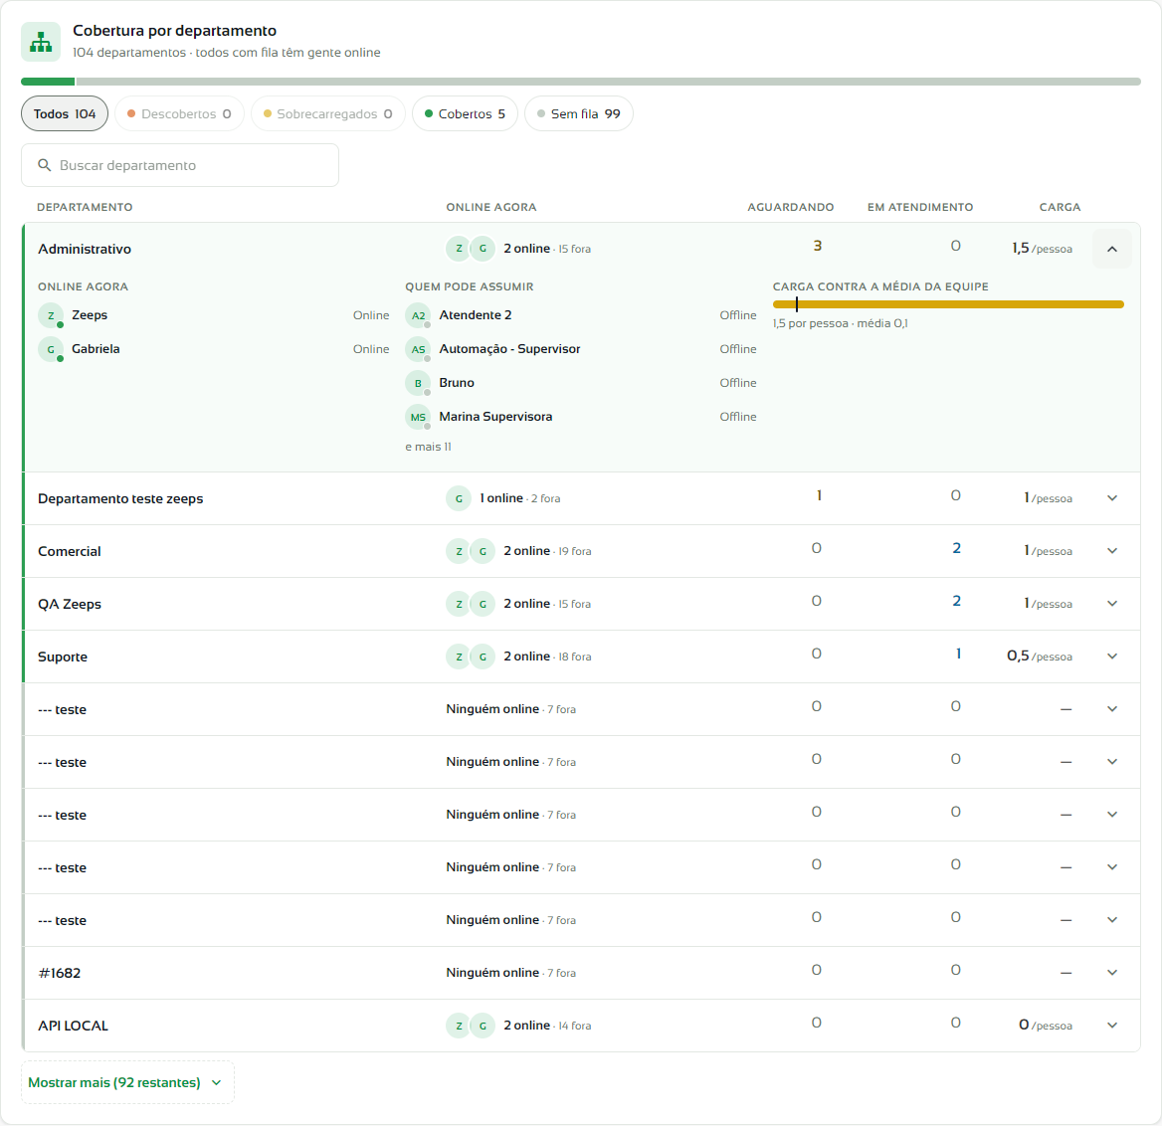This screenshot has width=1162, height=1126.
Task: Click the Z avatar in the Administrativo row
Action: (x=459, y=249)
